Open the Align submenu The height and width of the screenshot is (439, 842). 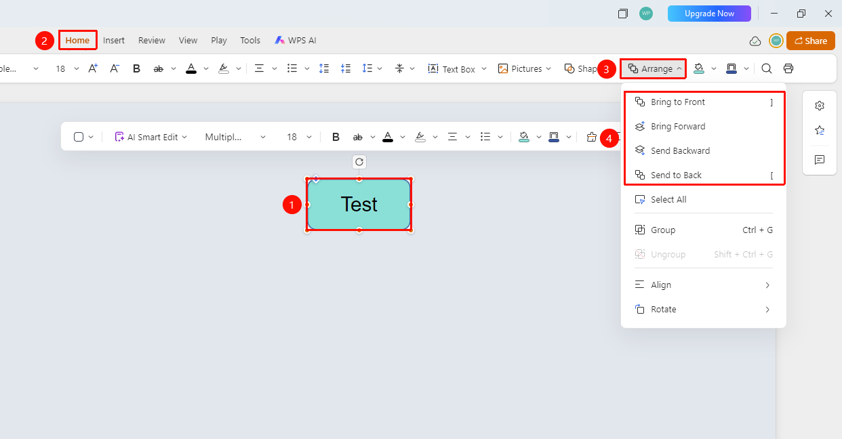point(704,285)
